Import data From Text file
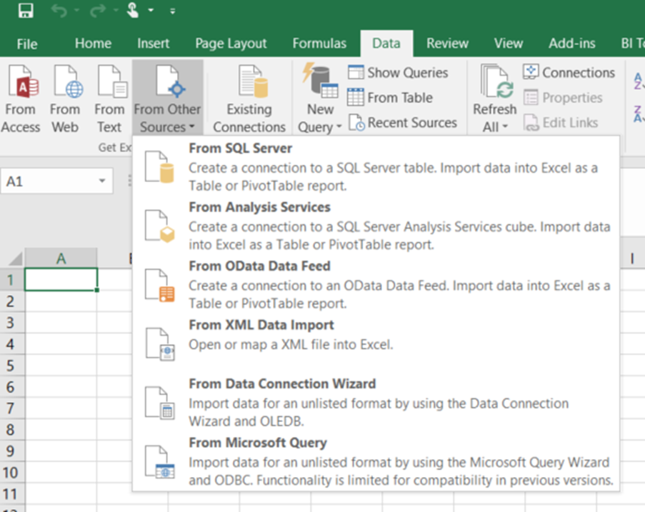645x512 pixels. point(109,99)
